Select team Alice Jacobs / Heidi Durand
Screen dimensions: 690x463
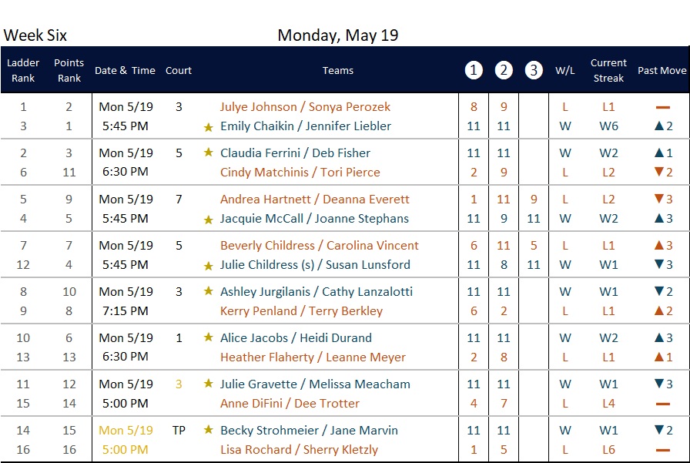[296, 338]
